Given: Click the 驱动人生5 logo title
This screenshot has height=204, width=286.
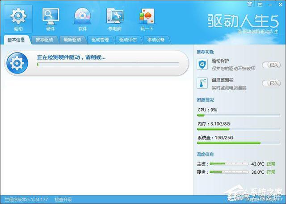Looking at the screenshot, I should [243, 21].
